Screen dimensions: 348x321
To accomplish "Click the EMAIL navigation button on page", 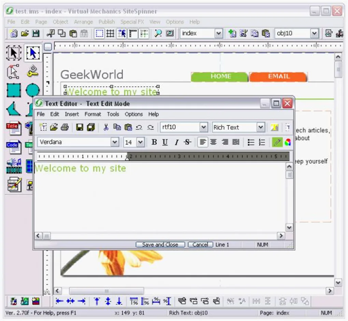I will tap(278, 77).
